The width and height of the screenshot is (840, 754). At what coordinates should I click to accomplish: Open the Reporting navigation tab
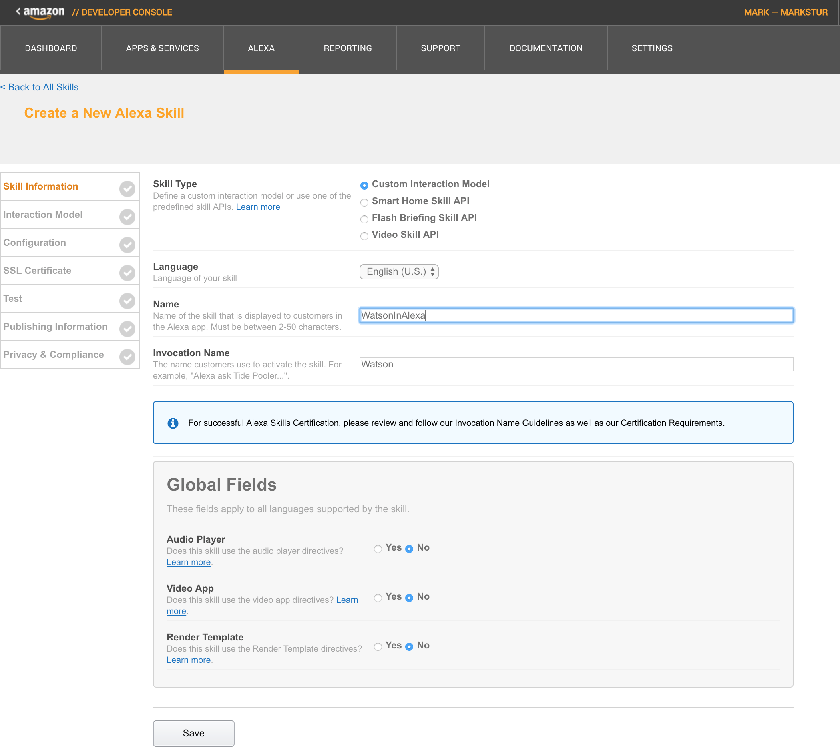pyautogui.click(x=347, y=48)
